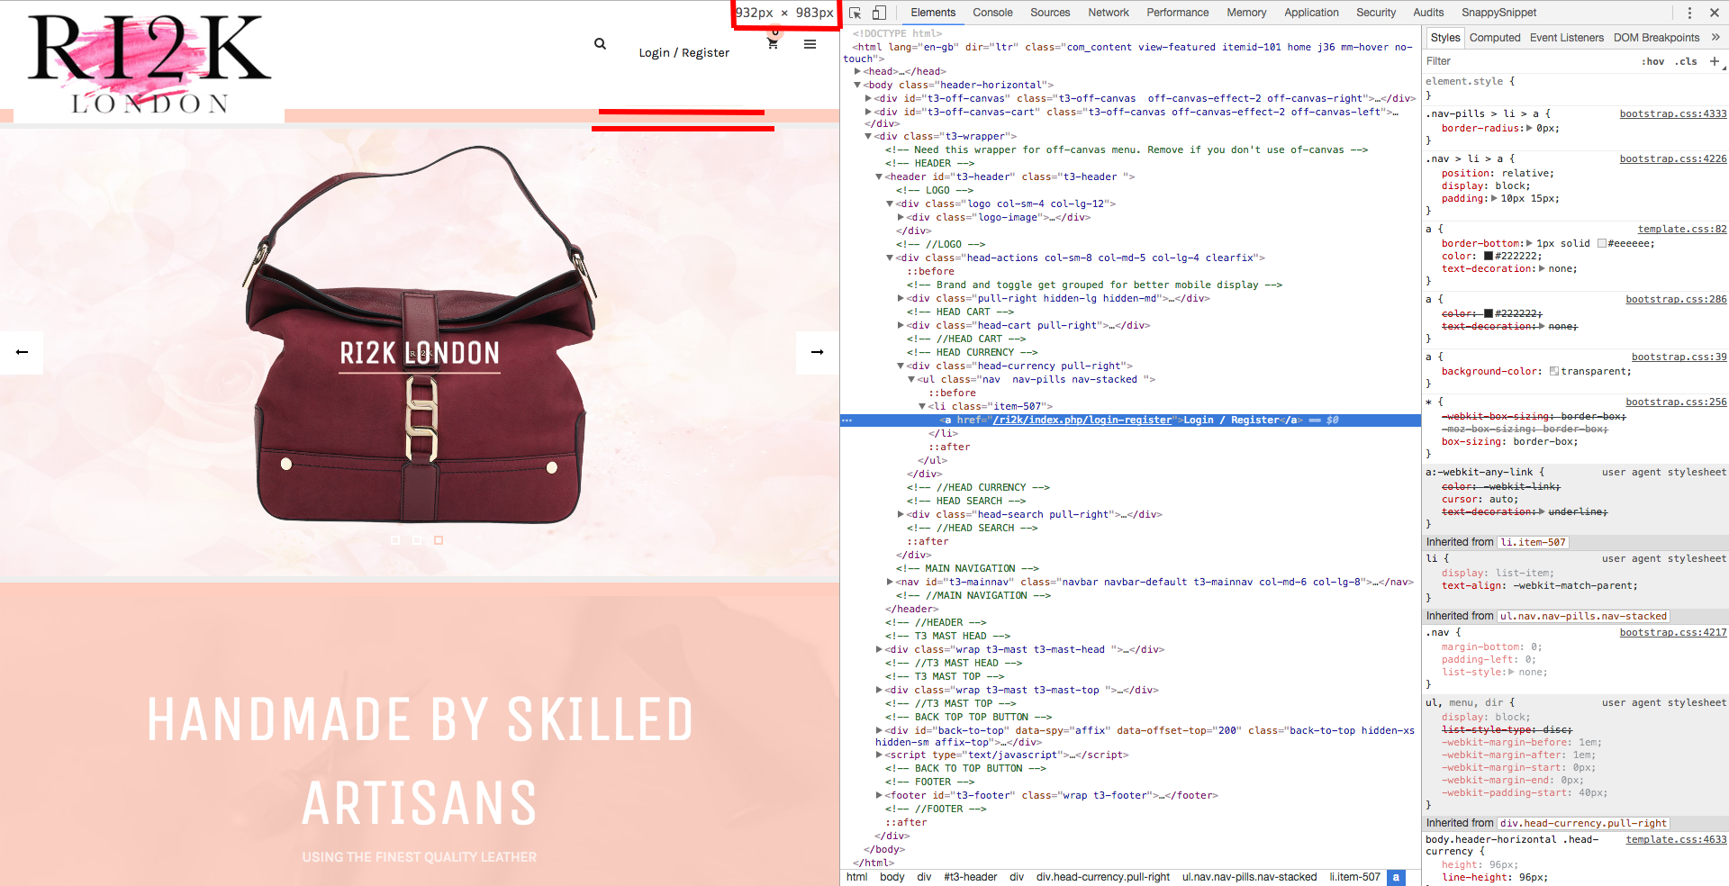Open the DOM Breakpoints tab
The image size is (1729, 886).
(x=1657, y=38)
